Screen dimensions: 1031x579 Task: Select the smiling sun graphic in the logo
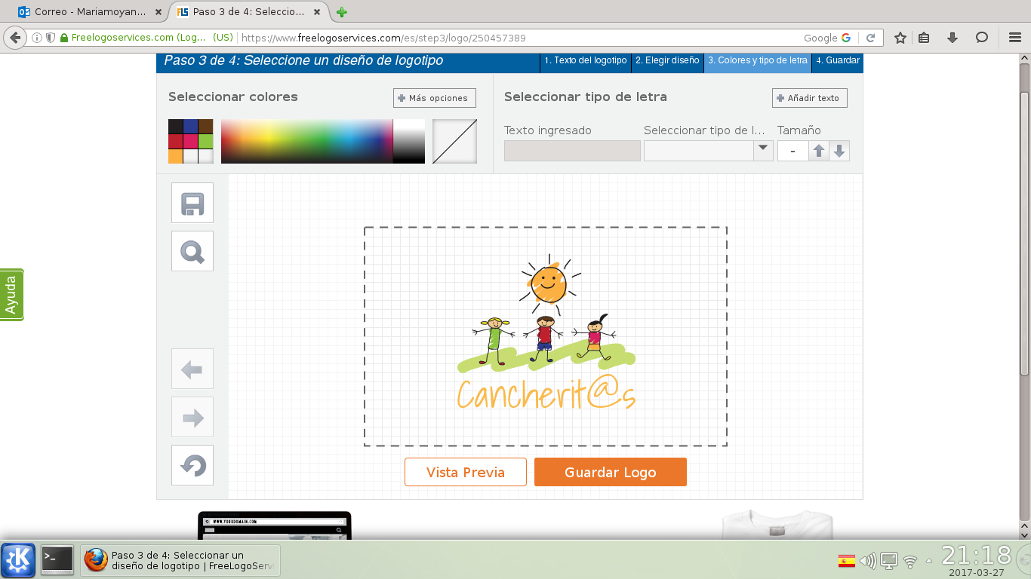point(548,283)
